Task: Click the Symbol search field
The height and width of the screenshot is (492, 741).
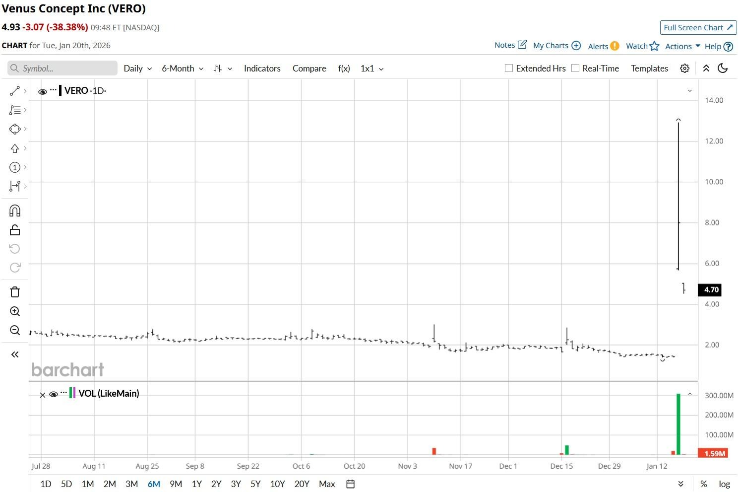Action: 62,69
